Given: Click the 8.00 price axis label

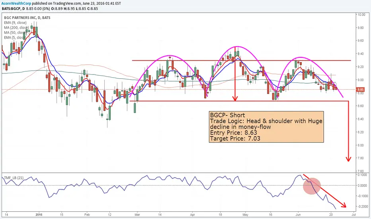Looking at the screenshot, I should pos(361,145).
